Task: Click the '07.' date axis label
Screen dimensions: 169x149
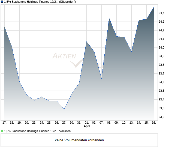Action: point(101,123)
